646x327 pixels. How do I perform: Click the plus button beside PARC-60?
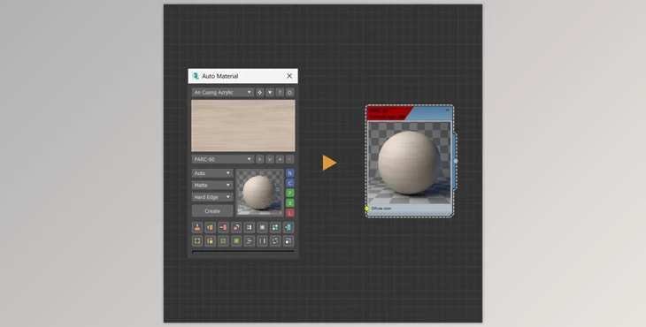(280, 159)
